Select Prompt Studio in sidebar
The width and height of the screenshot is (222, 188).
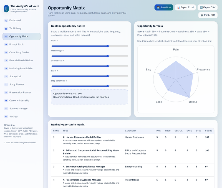point(22,44)
